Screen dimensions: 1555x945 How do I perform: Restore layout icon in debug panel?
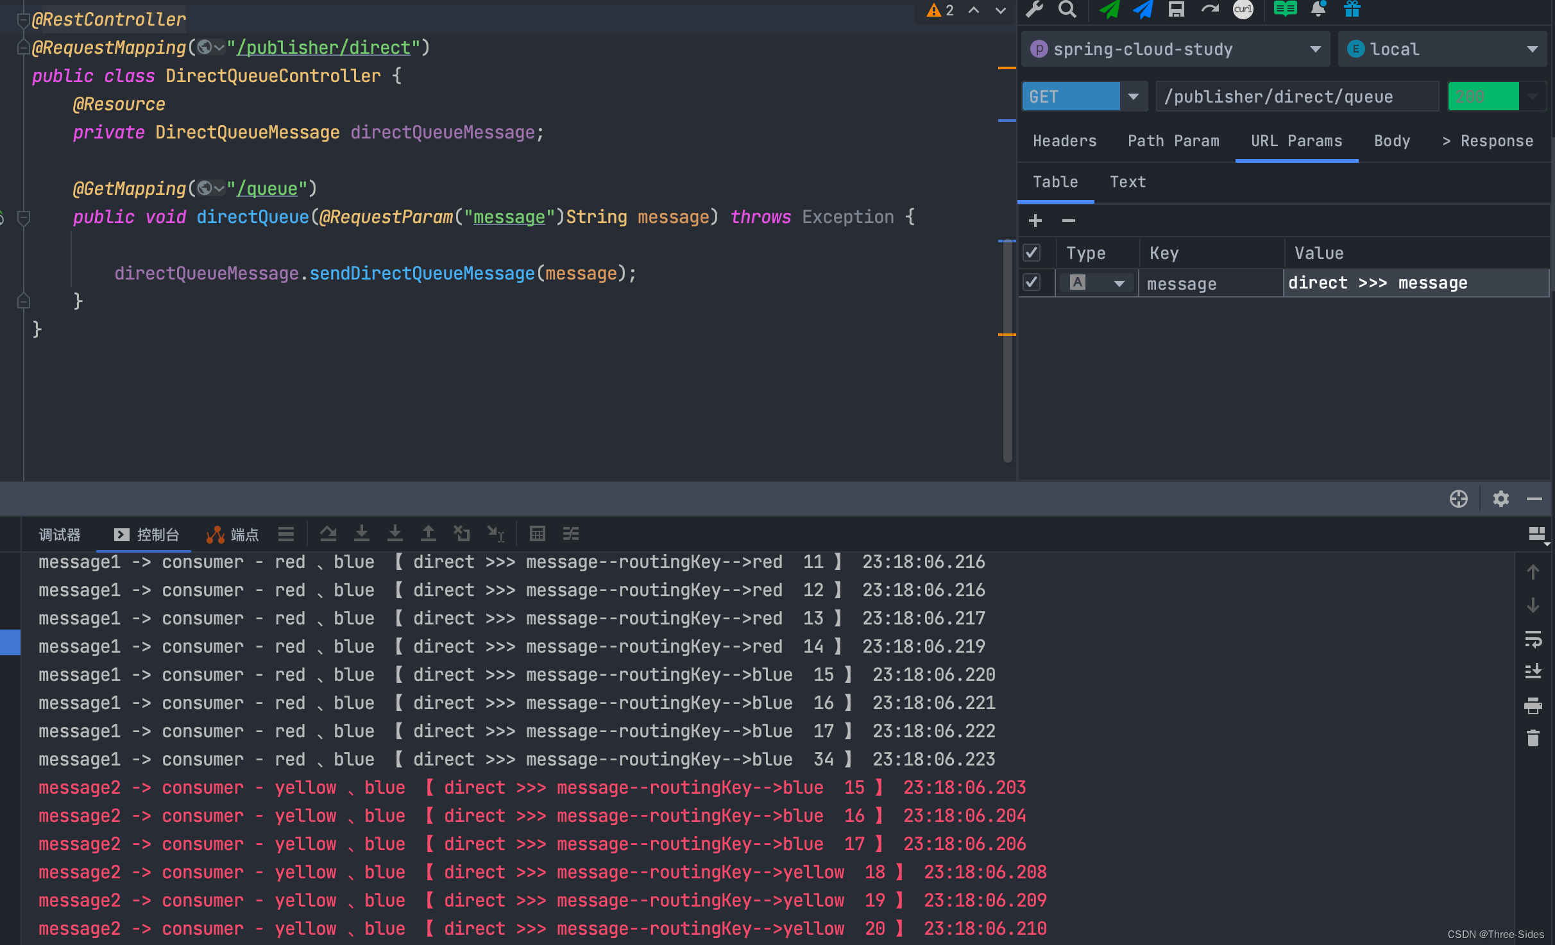pos(1537,535)
